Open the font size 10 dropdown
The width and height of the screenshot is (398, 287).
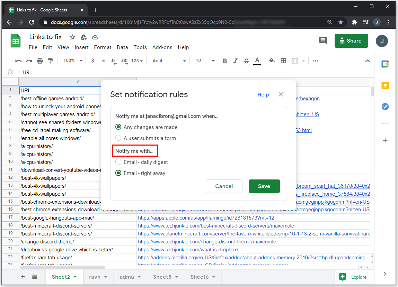point(205,61)
